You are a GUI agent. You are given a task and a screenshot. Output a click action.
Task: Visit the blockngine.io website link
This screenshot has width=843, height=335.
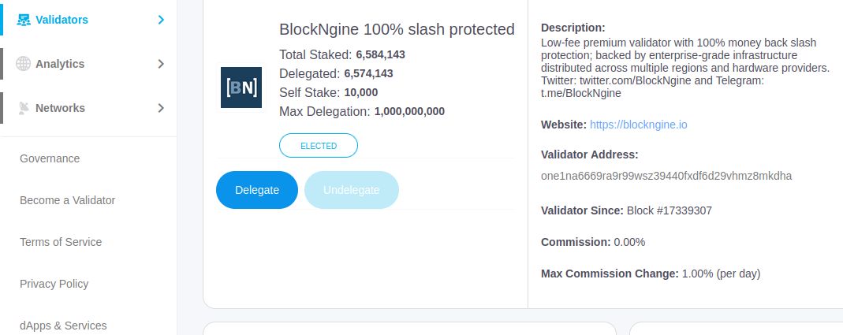click(x=639, y=125)
